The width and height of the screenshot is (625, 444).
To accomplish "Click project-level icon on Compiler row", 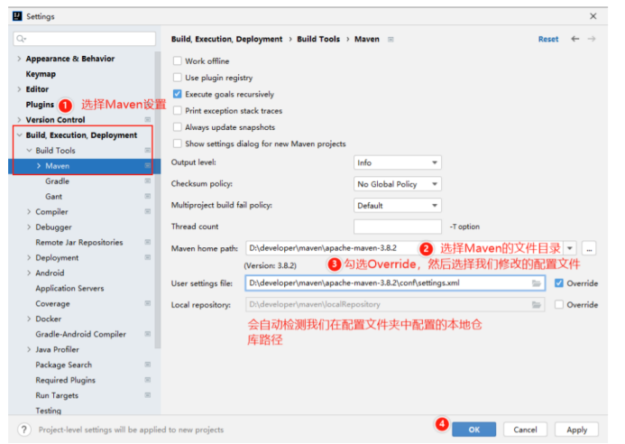I will tap(148, 211).
